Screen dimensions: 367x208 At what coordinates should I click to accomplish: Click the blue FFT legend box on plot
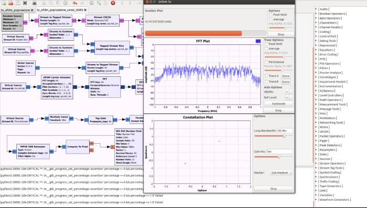click(258, 41)
